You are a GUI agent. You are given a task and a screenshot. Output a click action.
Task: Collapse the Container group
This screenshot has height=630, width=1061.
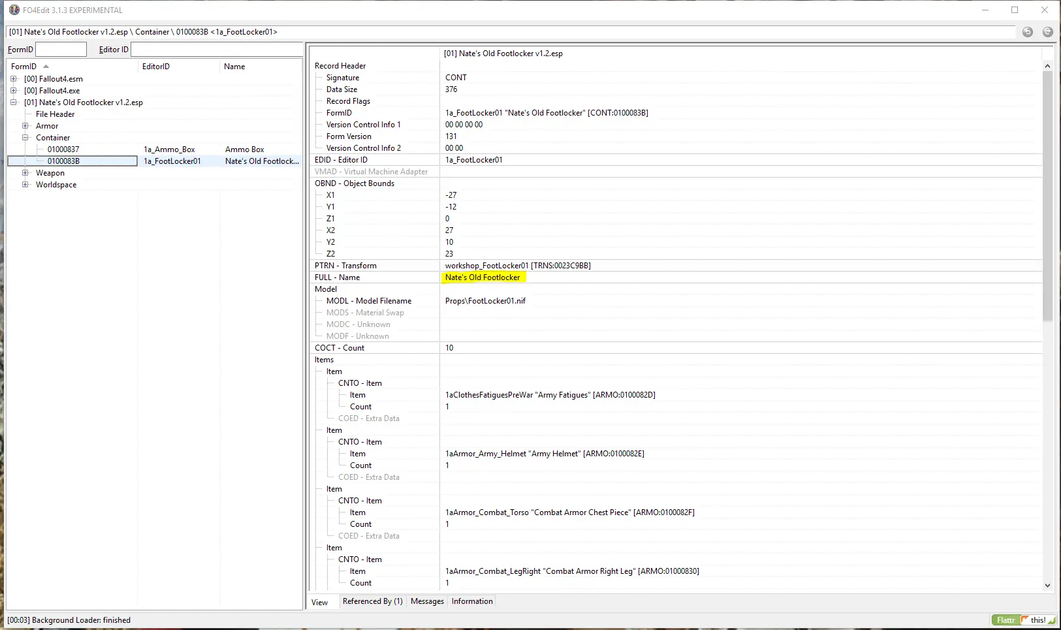[x=25, y=138]
